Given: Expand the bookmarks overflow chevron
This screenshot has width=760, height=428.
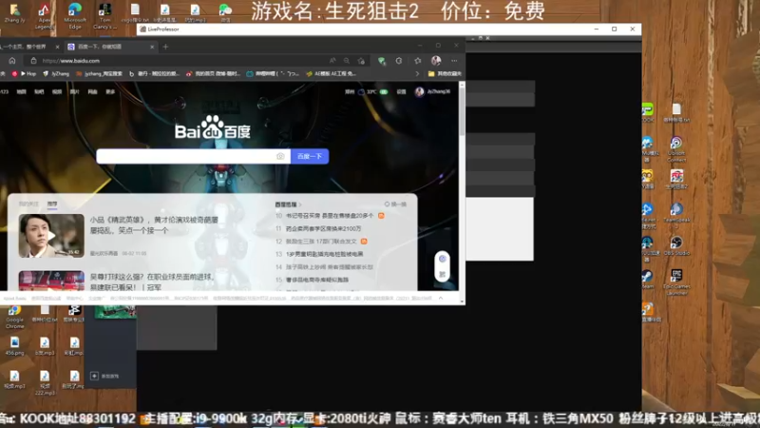Looking at the screenshot, I should click(417, 74).
